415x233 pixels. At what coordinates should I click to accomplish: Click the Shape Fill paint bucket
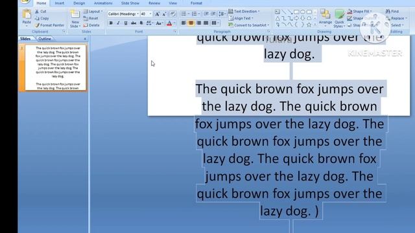[350, 12]
